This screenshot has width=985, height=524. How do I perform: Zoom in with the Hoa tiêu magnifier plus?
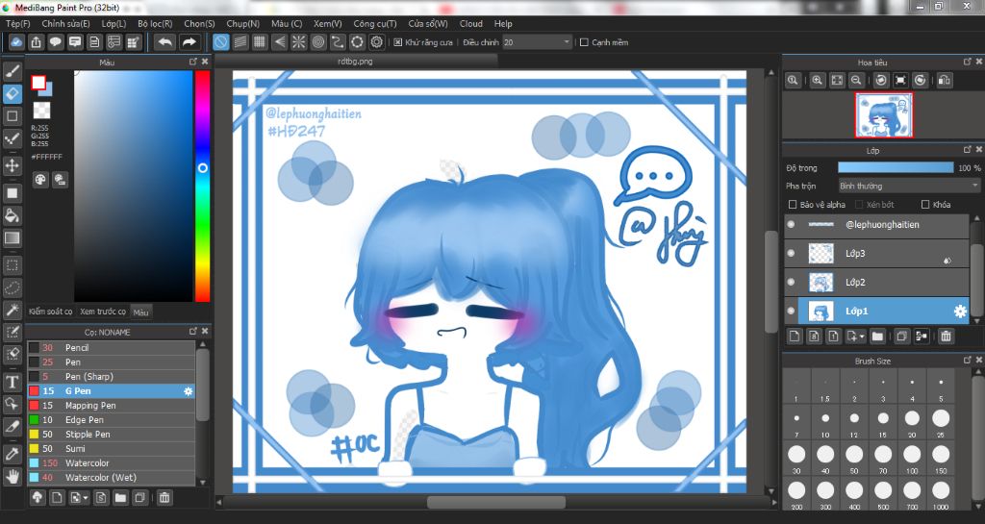click(818, 81)
